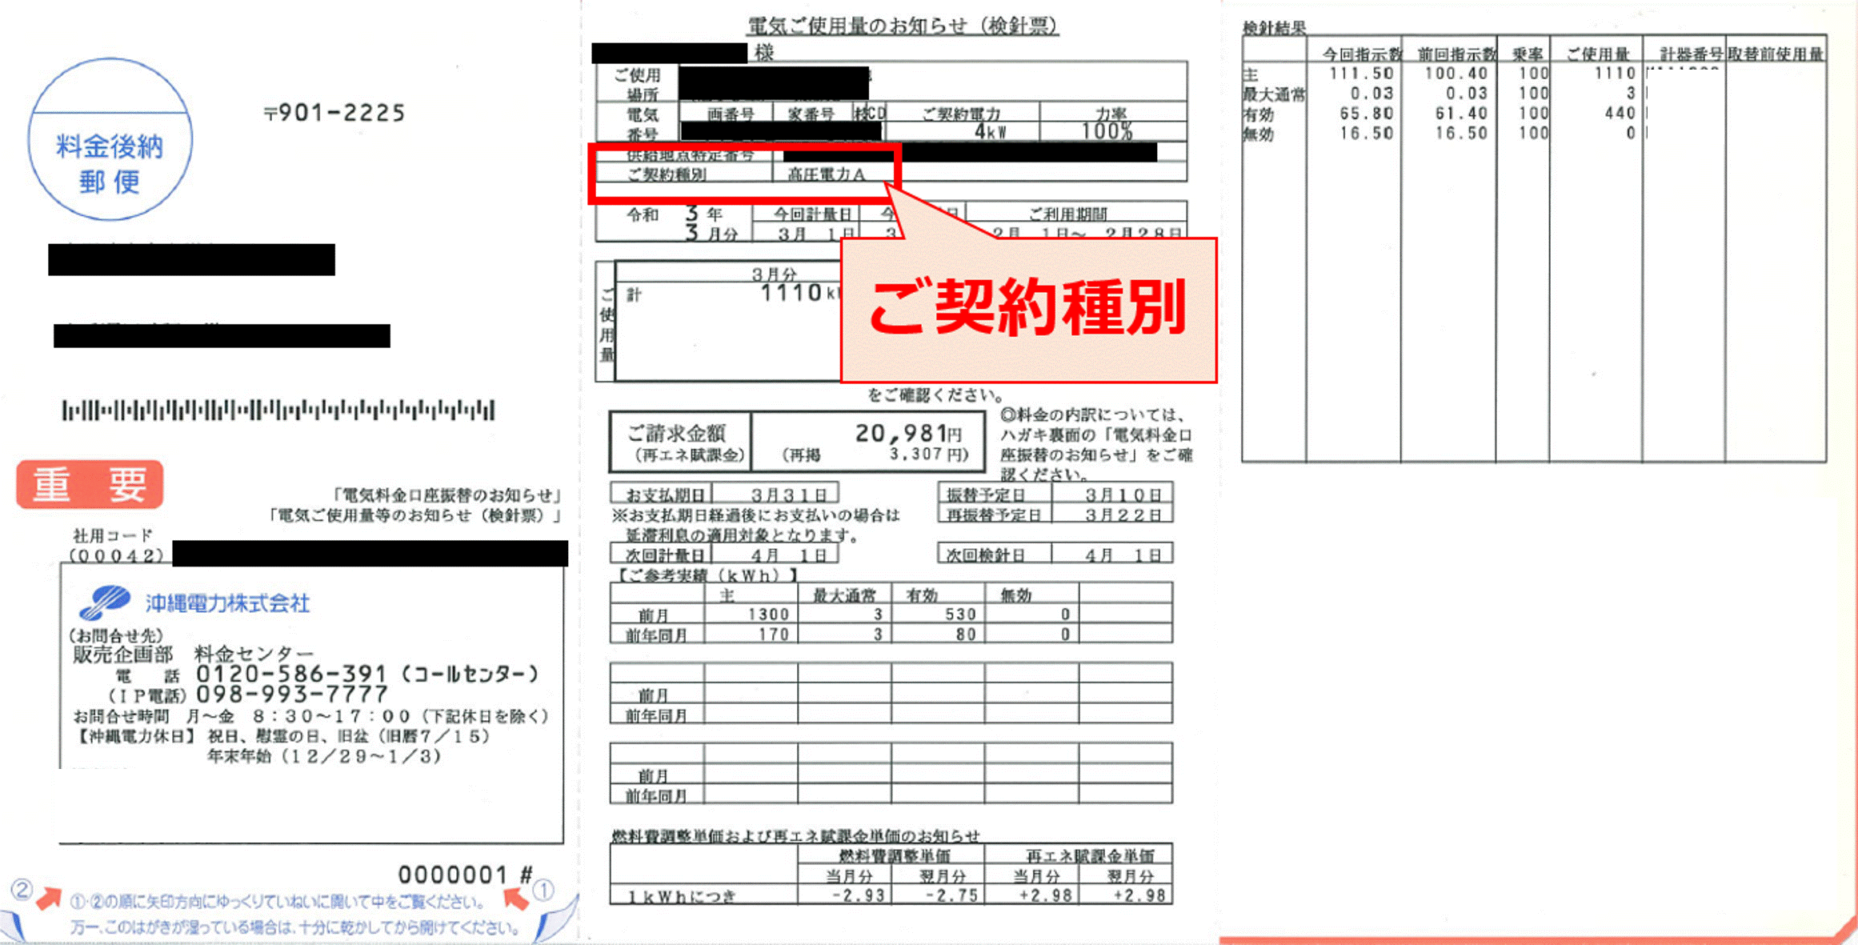Click the orange arrow beside circled 2

[50, 898]
